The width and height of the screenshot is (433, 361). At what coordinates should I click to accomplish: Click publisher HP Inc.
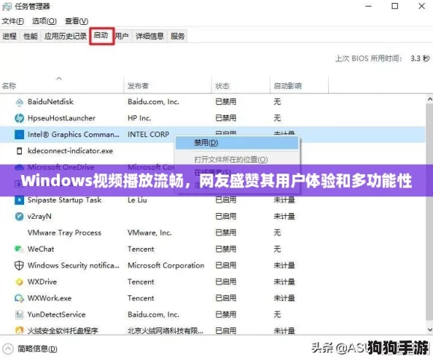point(139,118)
